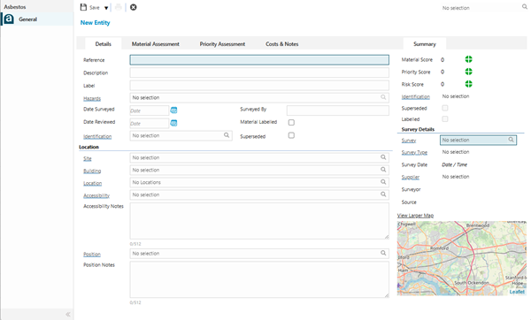
Task: Click the Description input field
Action: pos(259,72)
